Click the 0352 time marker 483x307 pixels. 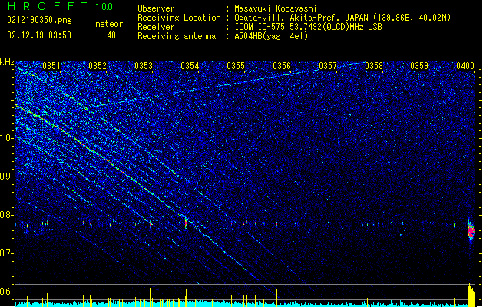[98, 66]
